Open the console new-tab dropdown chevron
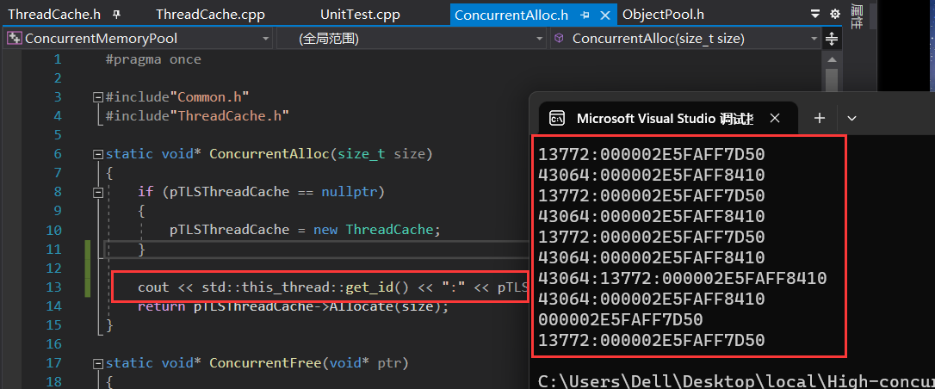Viewport: 935px width, 389px height. (x=851, y=118)
